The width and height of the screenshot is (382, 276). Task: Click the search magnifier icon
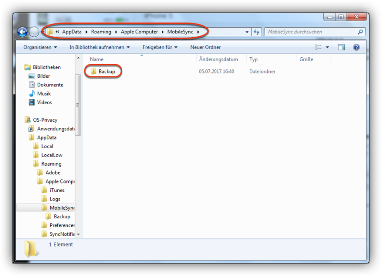tap(361, 32)
